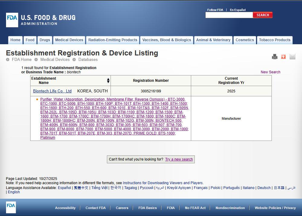Go to FDA Home breadcrumb
This screenshot has height=216, width=302.
[x=21, y=60]
